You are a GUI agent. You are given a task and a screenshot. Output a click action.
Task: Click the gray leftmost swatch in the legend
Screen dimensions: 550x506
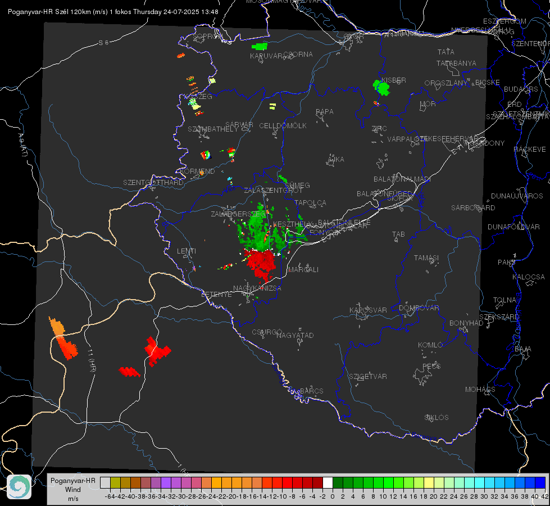[x=105, y=483]
